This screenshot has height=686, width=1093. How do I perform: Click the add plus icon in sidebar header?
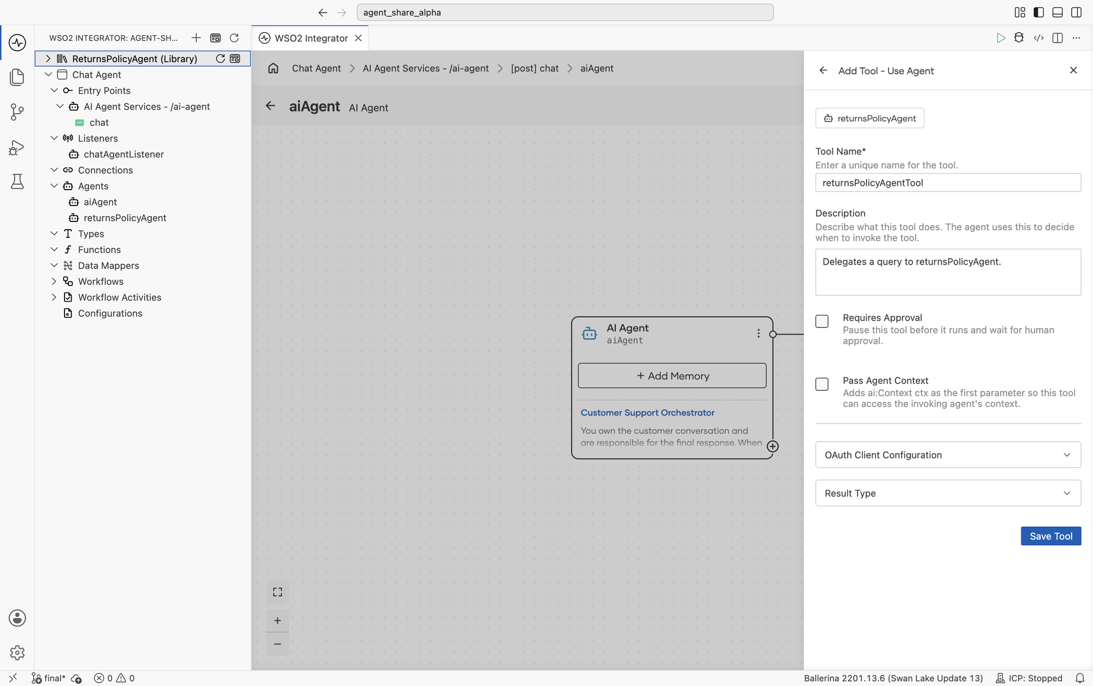coord(196,38)
